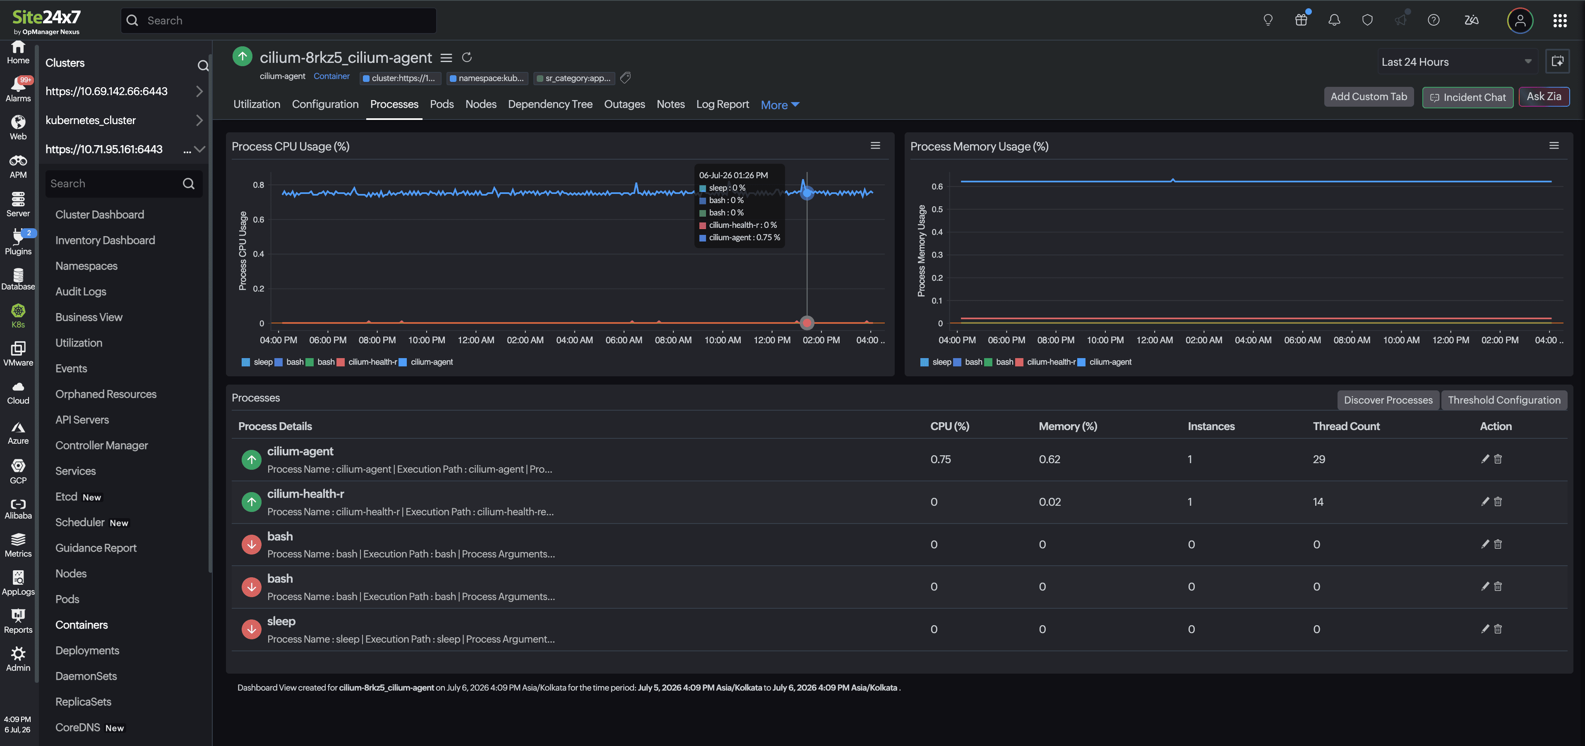Viewport: 1585px width, 746px height.
Task: Edit the cilium-agent process with pencil icon
Action: (1485, 459)
